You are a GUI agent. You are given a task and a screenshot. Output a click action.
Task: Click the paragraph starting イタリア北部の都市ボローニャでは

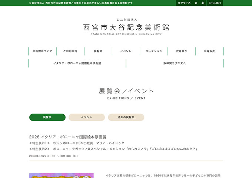coord(163,175)
